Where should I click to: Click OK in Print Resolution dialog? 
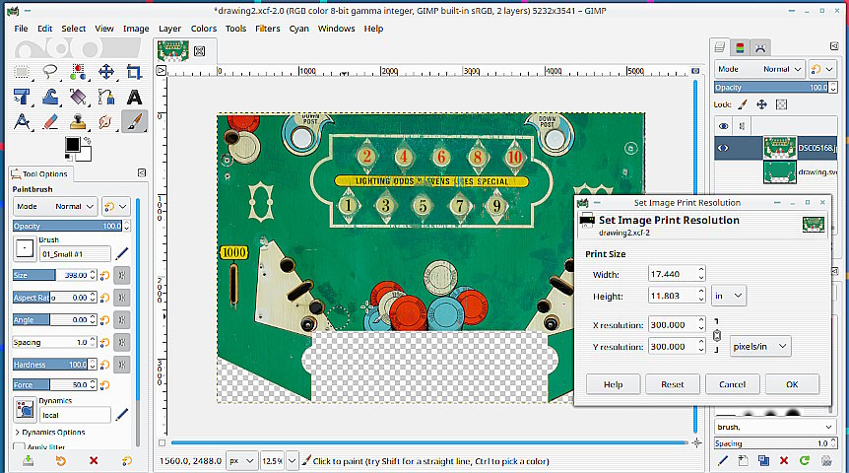pyautogui.click(x=792, y=384)
